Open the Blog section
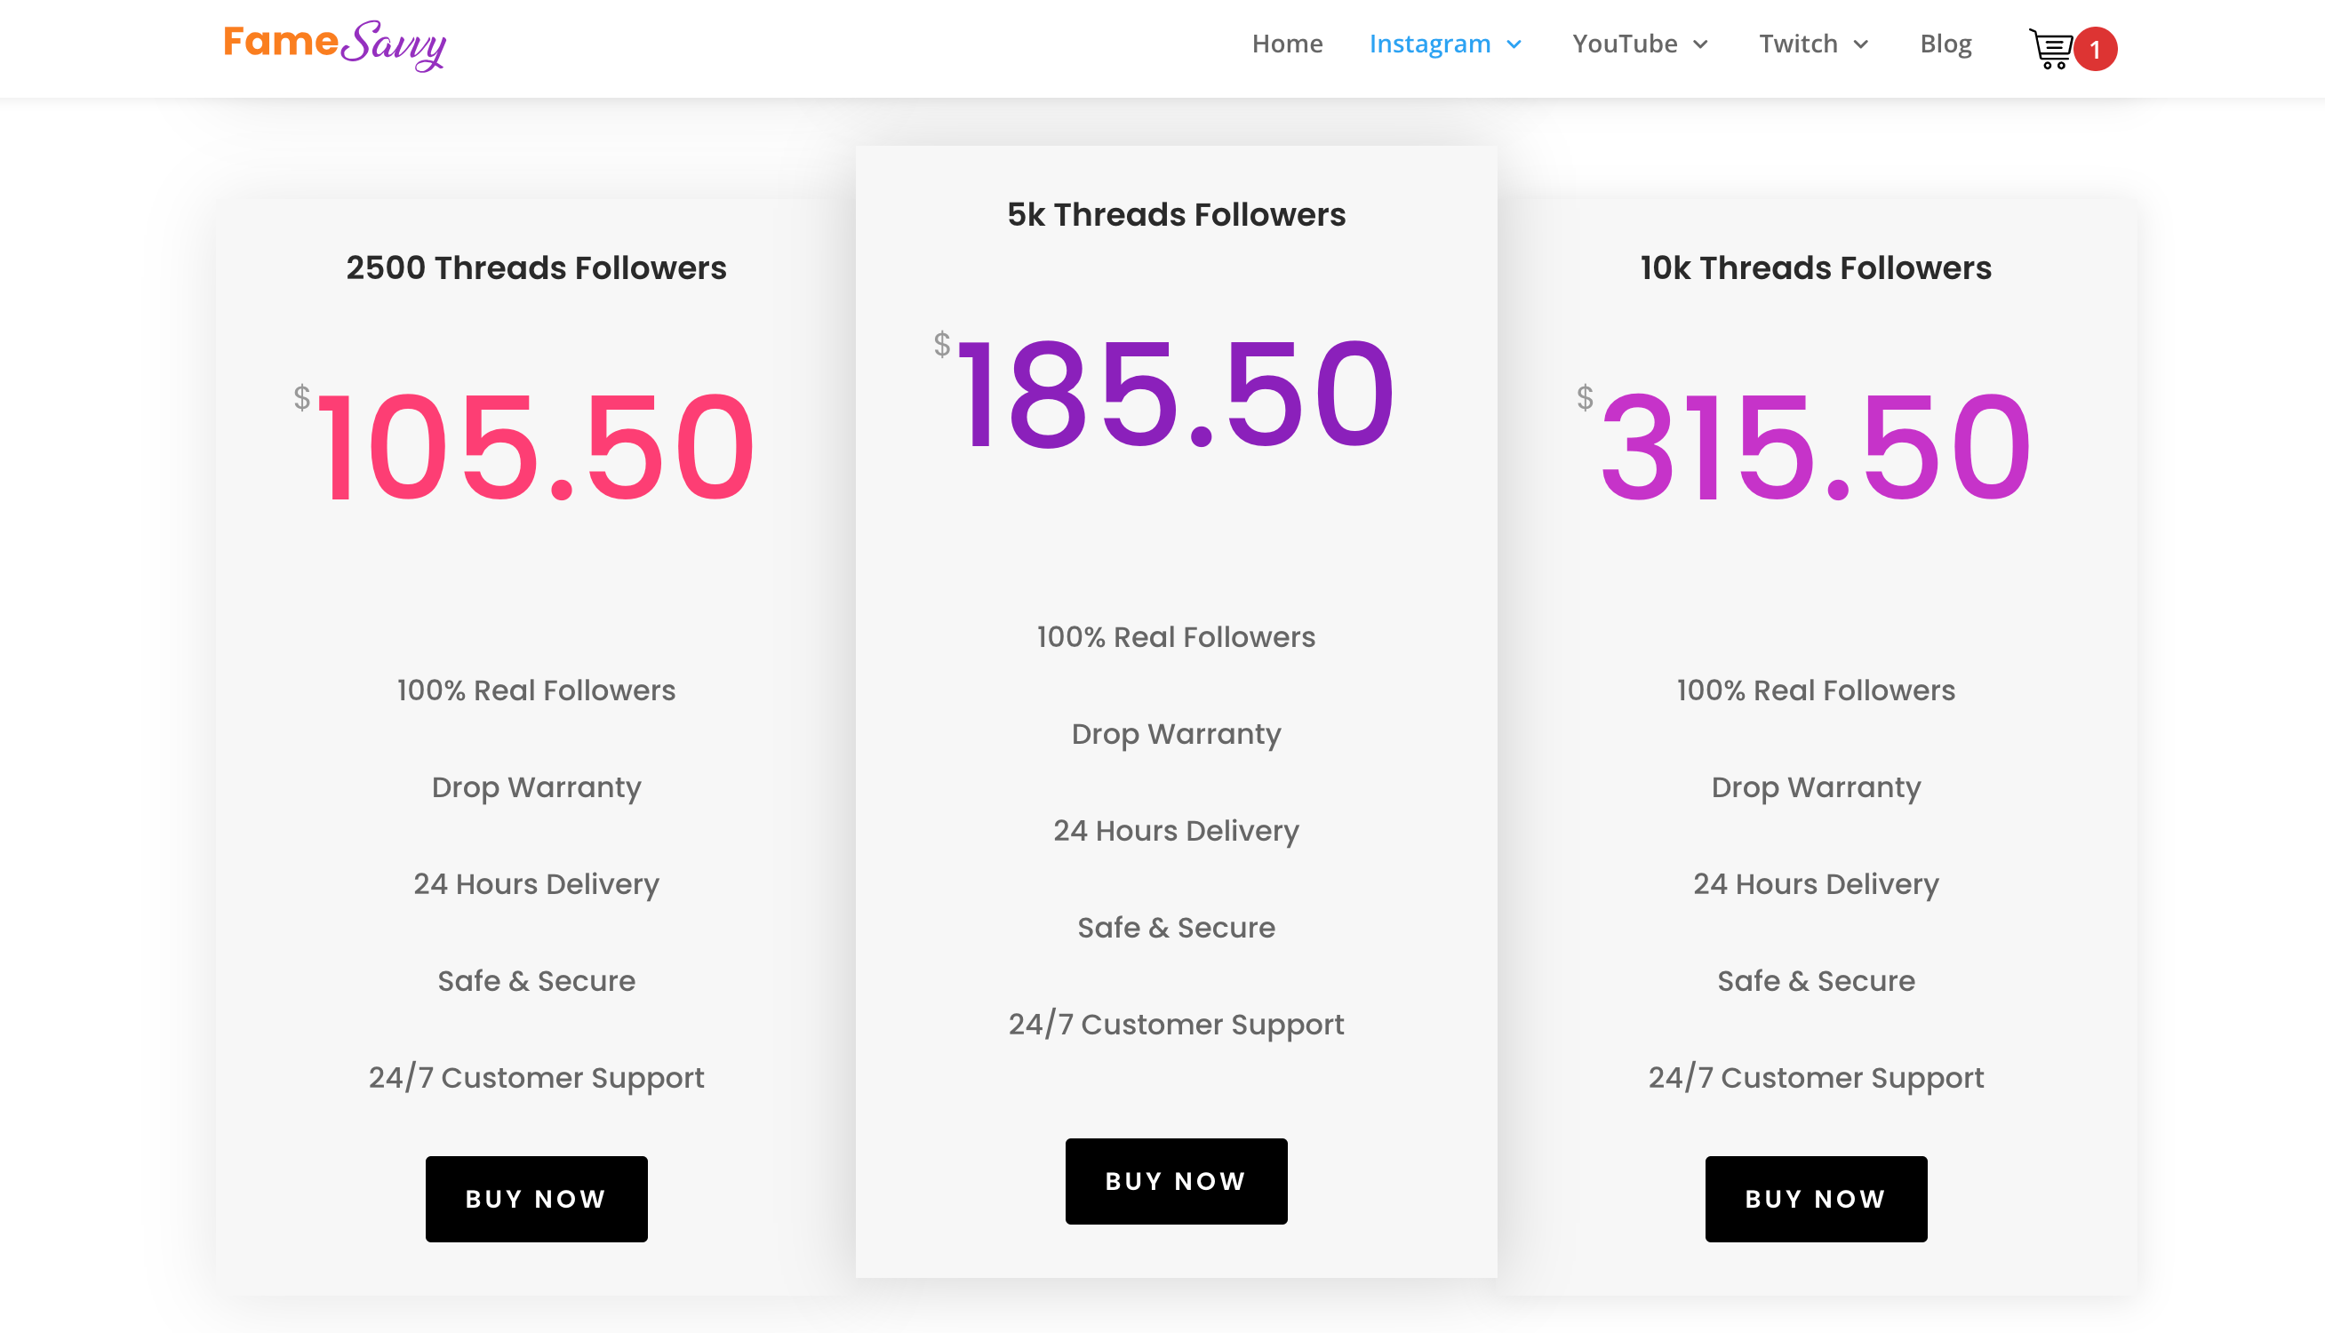Screen dimensions: 2325x1333 [x=1946, y=43]
